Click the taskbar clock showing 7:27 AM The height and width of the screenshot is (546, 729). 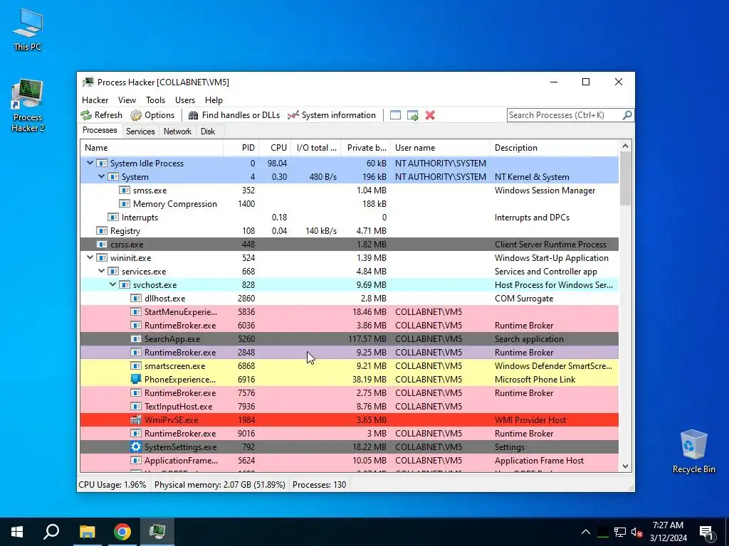tap(668, 532)
